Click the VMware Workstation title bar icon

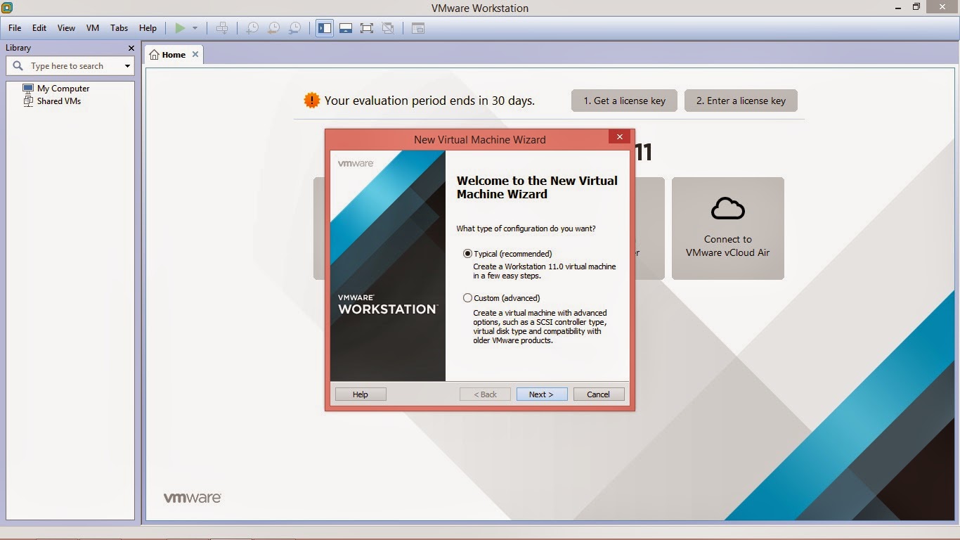[7, 8]
